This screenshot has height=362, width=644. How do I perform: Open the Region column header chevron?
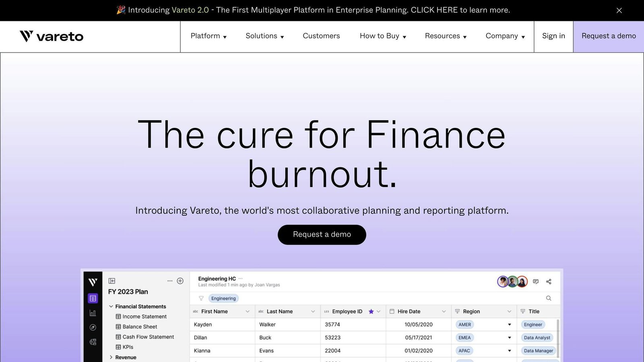(x=509, y=311)
